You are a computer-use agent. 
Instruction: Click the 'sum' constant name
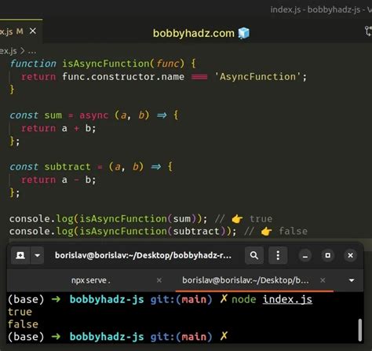[x=53, y=115]
